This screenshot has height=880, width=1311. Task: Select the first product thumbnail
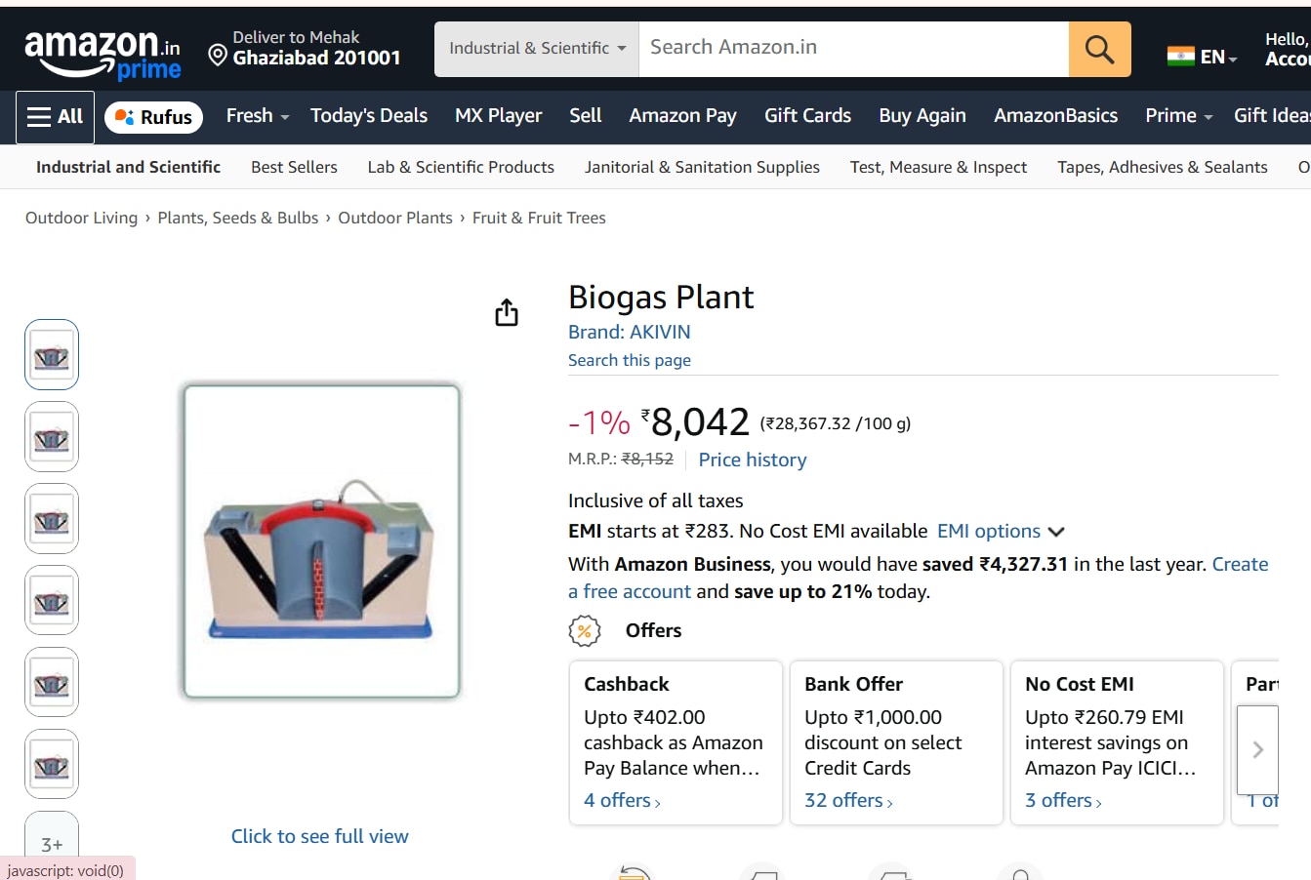52,355
